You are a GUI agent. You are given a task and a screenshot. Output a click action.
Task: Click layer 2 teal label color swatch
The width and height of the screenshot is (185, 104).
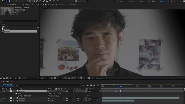[x=11, y=98]
